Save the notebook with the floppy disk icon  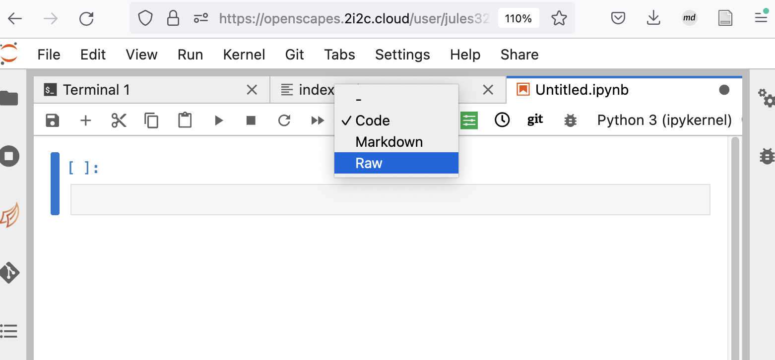coord(52,120)
